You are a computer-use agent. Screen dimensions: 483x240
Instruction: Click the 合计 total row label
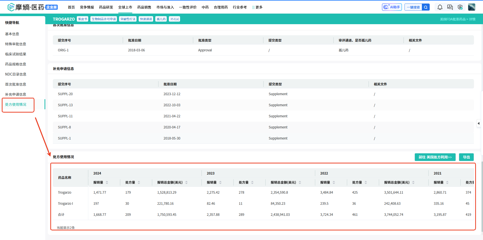point(61,215)
